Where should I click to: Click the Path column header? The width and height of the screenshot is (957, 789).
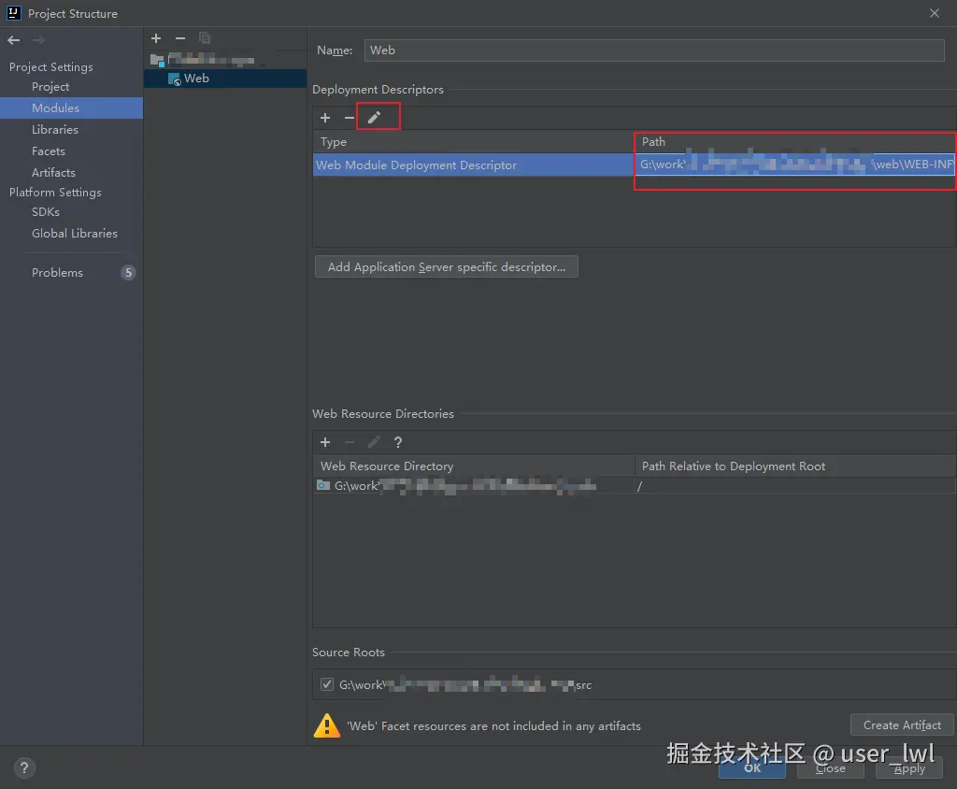[x=795, y=142]
